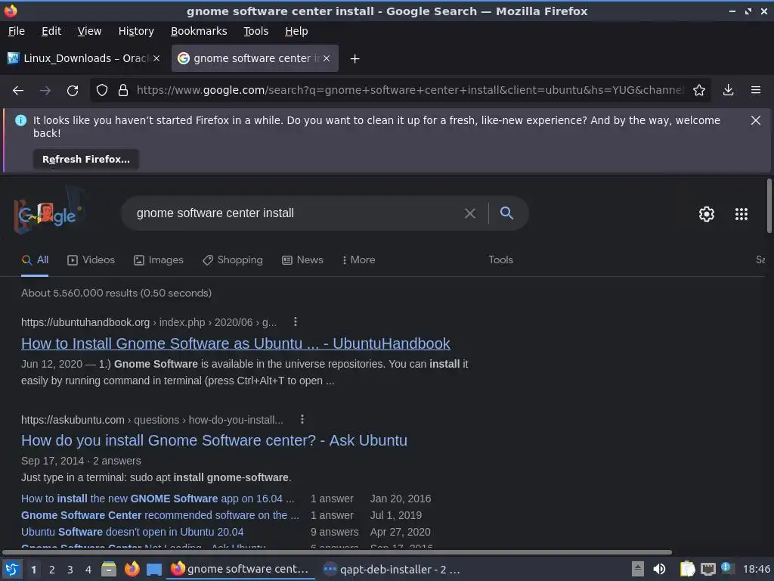Open Bookmarks menu
The image size is (774, 581).
199,31
